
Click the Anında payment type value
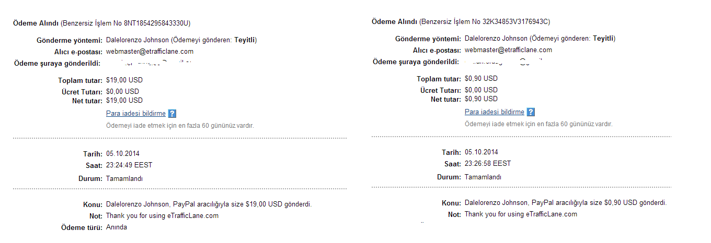tap(117, 227)
